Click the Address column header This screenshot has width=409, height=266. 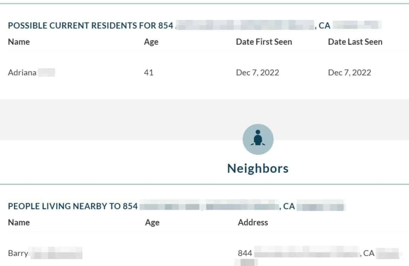(x=253, y=222)
